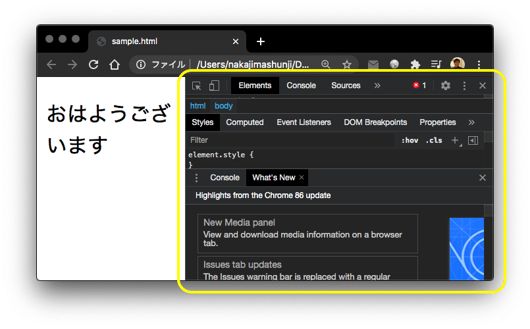Click the おはようございます page text
530x329 pixels.
tap(109, 129)
